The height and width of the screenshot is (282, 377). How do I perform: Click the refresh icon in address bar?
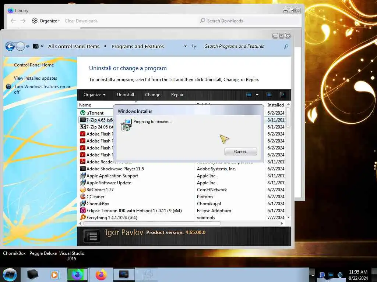click(x=194, y=46)
